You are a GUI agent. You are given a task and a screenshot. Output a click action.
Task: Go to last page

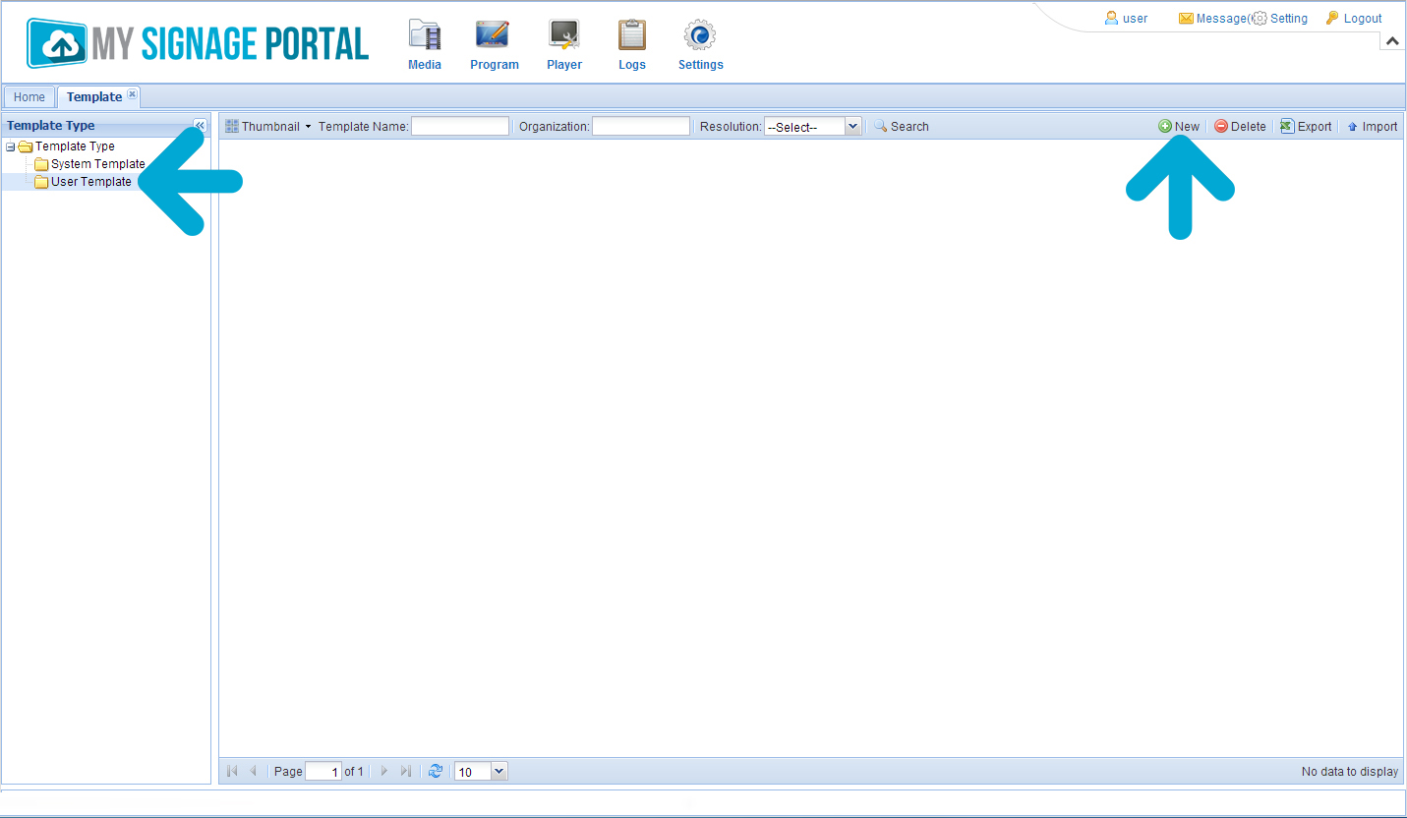click(406, 772)
